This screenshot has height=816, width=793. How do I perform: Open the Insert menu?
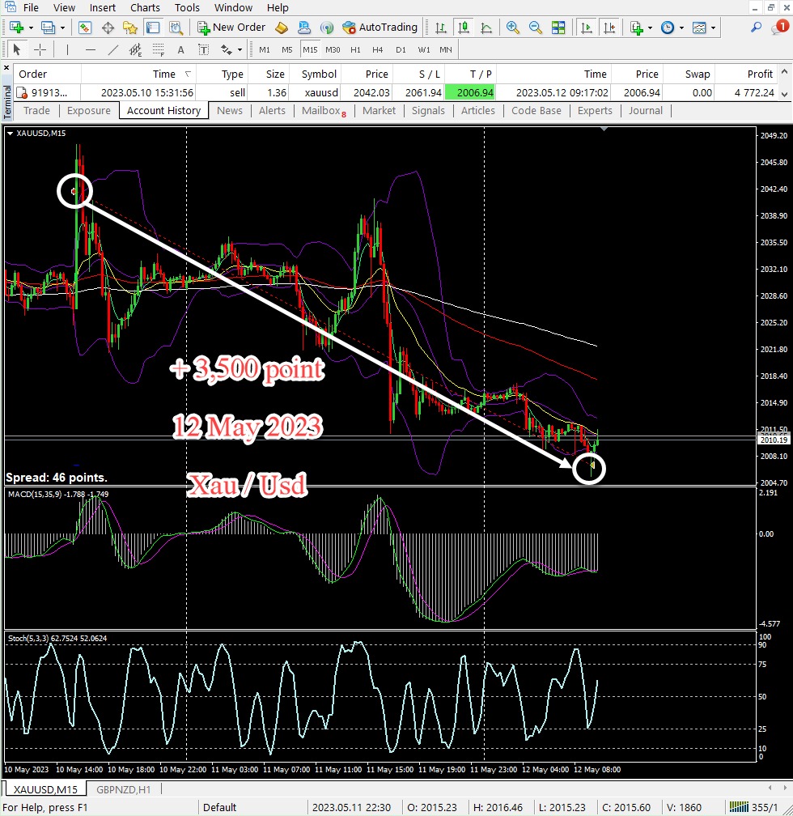coord(102,8)
